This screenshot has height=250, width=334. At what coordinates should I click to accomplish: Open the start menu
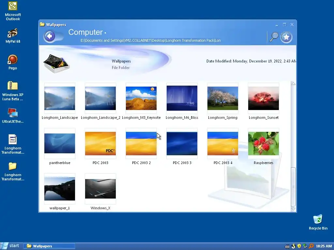[11, 246]
